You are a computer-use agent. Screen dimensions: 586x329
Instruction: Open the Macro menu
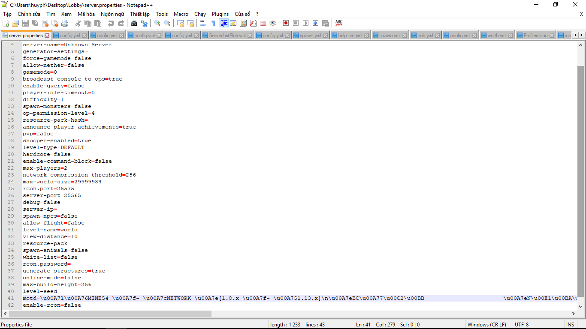click(181, 14)
